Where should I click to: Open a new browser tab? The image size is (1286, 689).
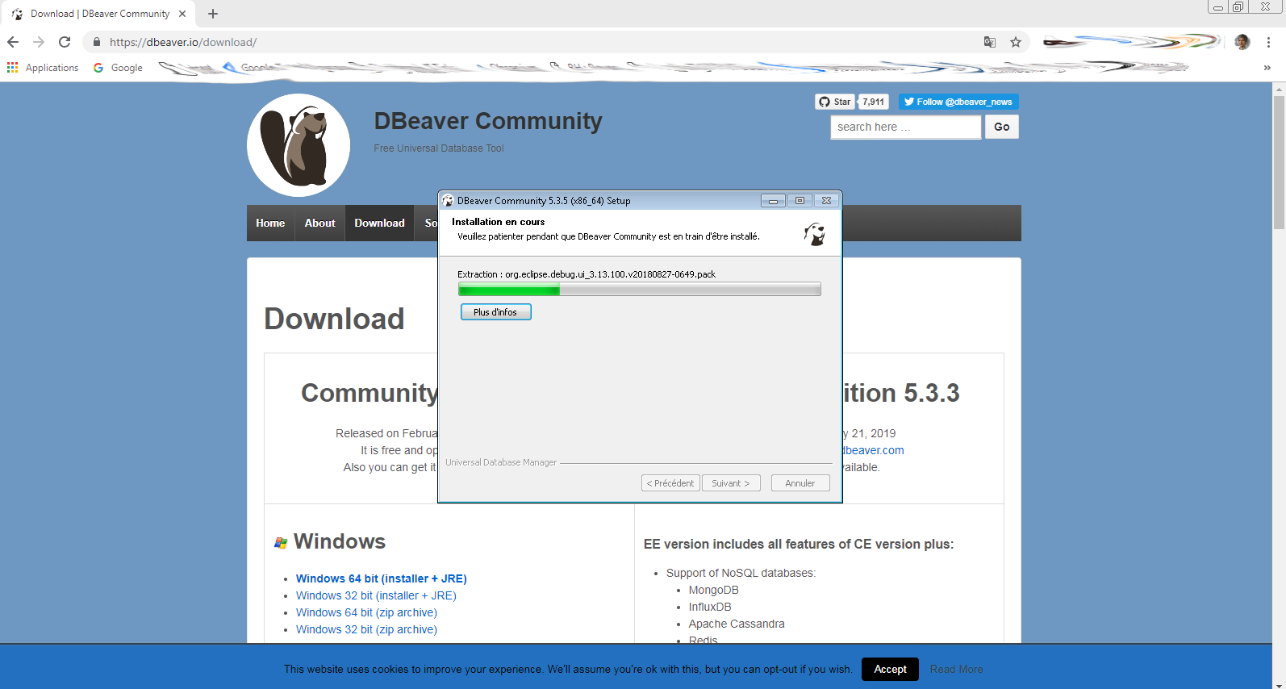click(213, 14)
